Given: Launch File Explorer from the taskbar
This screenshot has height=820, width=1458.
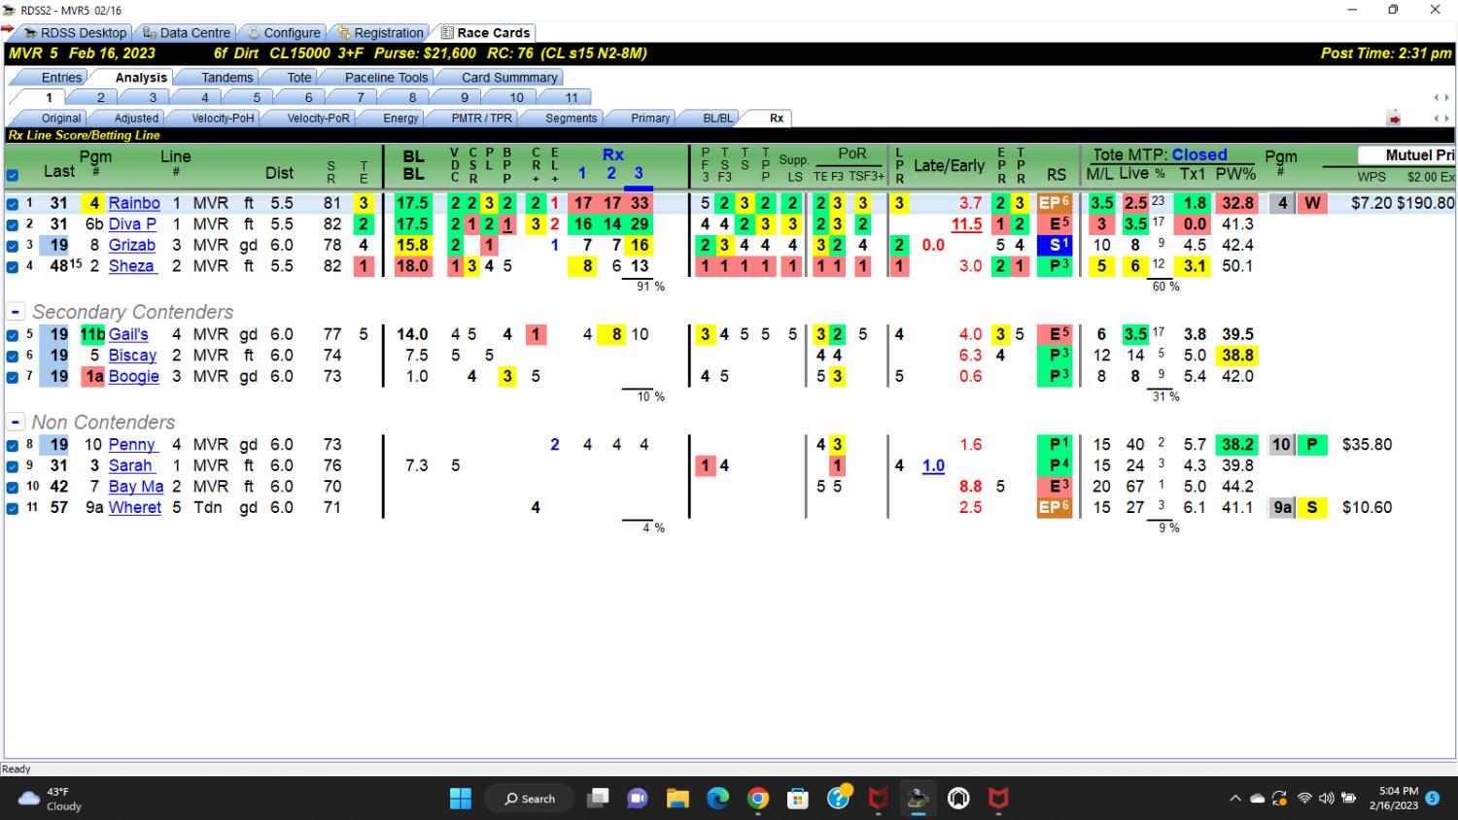Looking at the screenshot, I should (677, 799).
